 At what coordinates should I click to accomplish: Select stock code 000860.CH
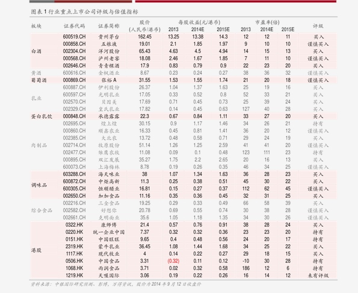(74, 131)
